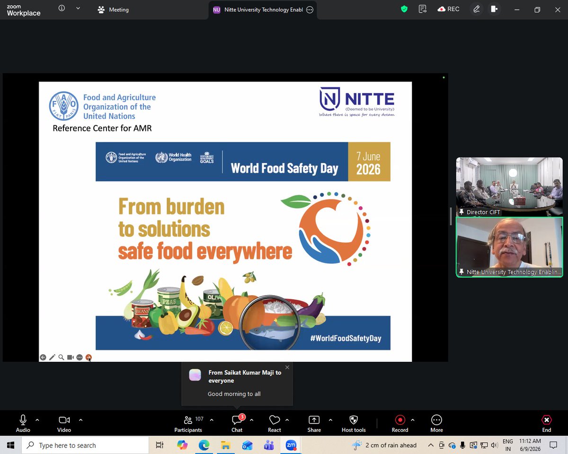Open the Participants panel
This screenshot has width=568, height=454.
188,424
